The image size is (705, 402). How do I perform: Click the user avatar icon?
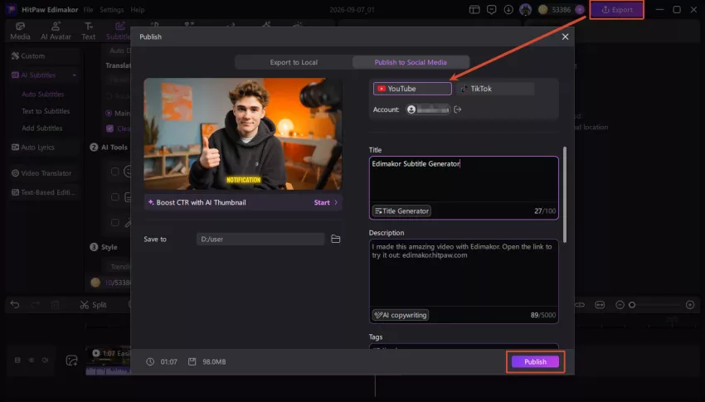pyautogui.click(x=525, y=9)
